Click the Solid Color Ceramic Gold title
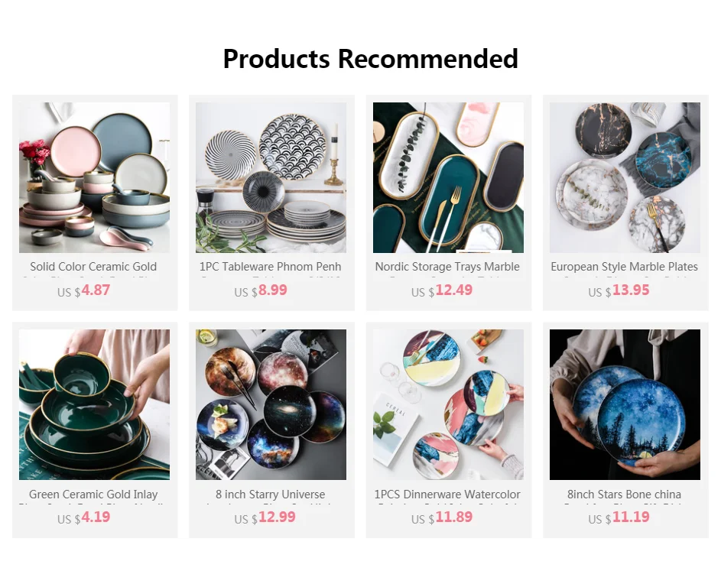The image size is (721, 561). 93,267
